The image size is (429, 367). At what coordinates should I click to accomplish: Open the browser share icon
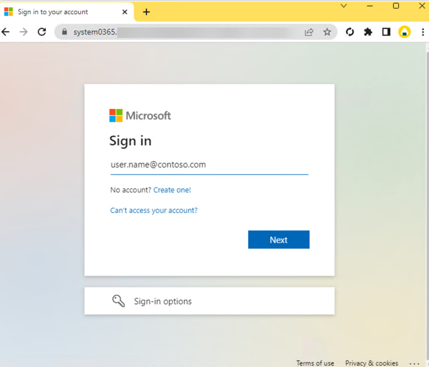(x=309, y=32)
